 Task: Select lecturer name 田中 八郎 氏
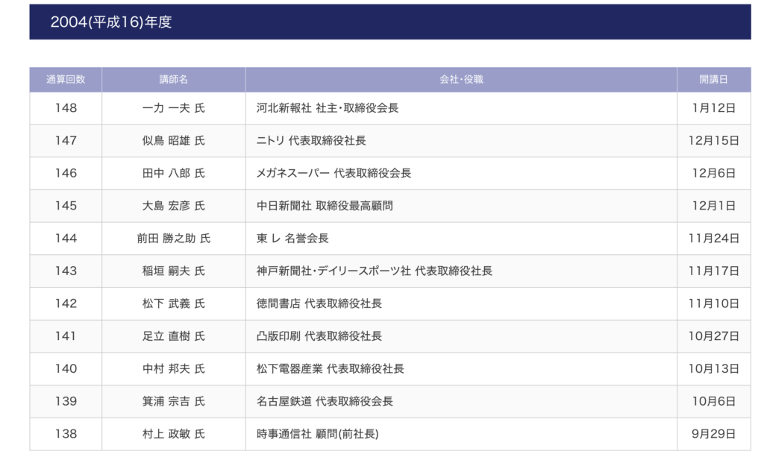(173, 173)
